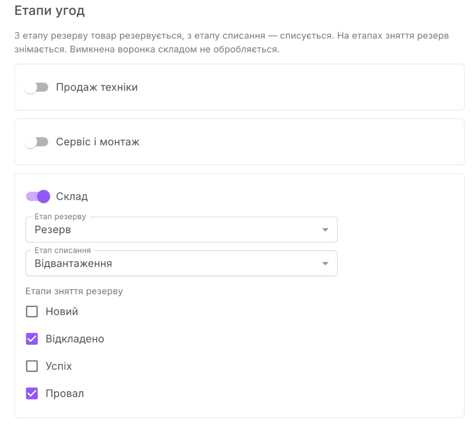
Task: Click the arrow in the Резерв field
Action: tap(325, 230)
